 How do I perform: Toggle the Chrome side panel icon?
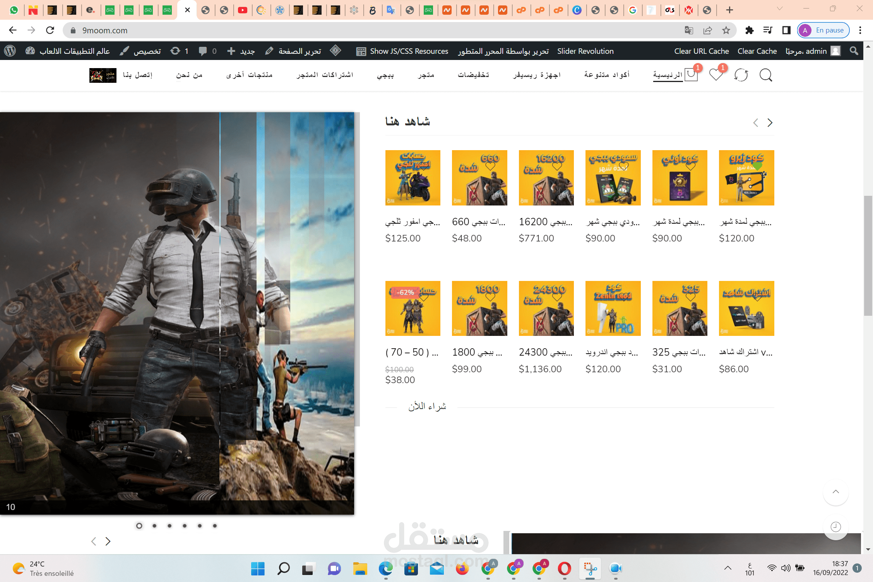[786, 30]
